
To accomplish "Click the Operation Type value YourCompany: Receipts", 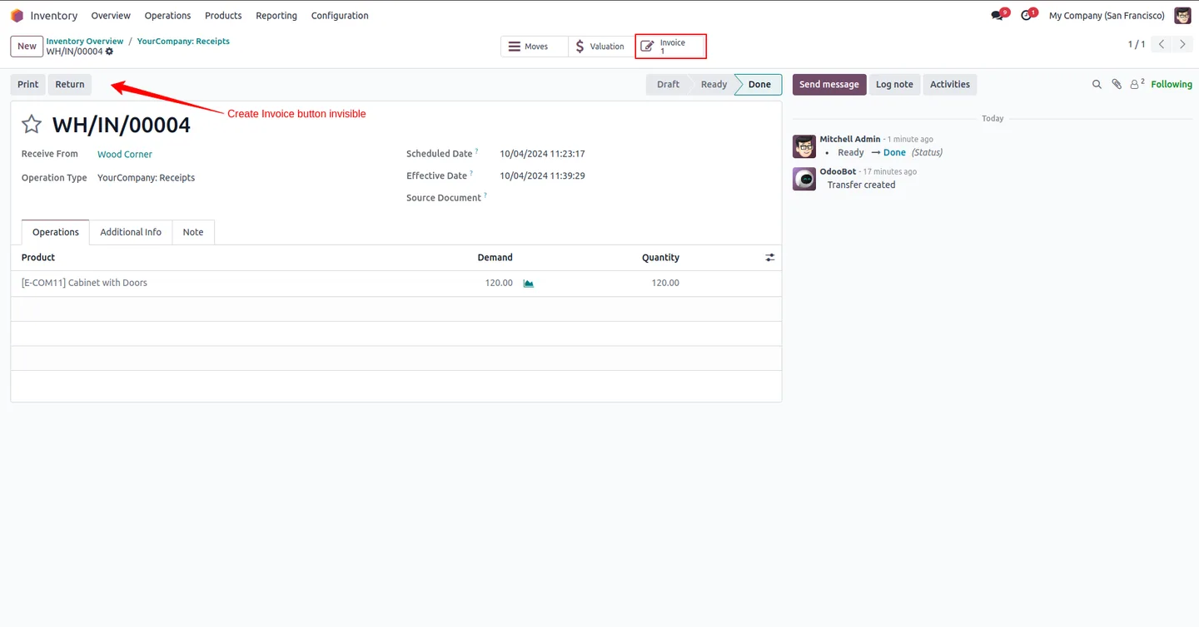I will click(146, 178).
